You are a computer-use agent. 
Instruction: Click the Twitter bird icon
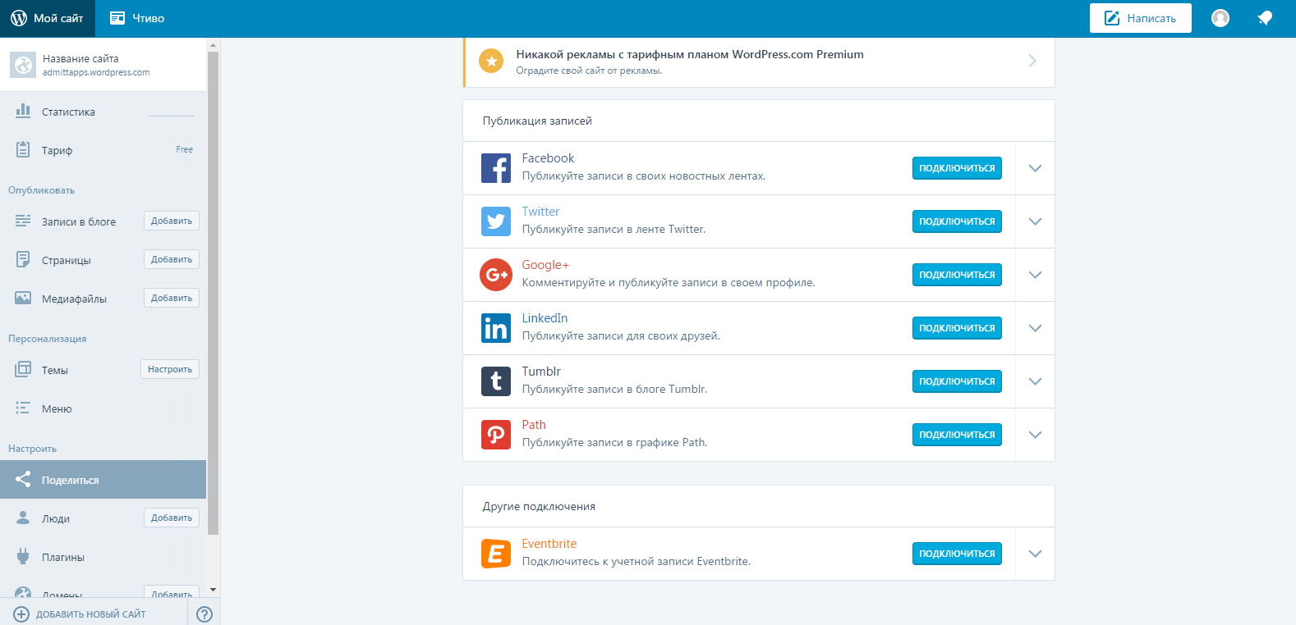(496, 221)
